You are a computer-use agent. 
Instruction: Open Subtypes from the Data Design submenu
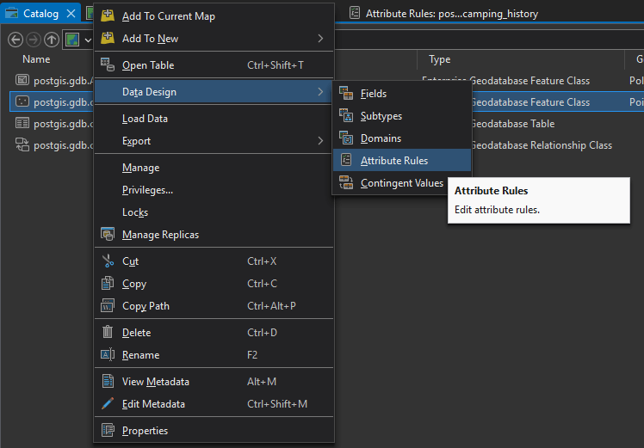381,116
